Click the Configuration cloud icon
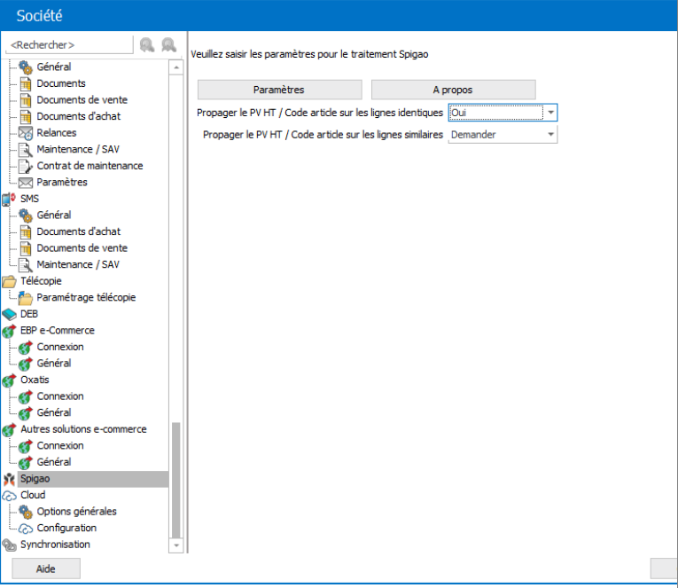The width and height of the screenshot is (678, 588). point(26,529)
